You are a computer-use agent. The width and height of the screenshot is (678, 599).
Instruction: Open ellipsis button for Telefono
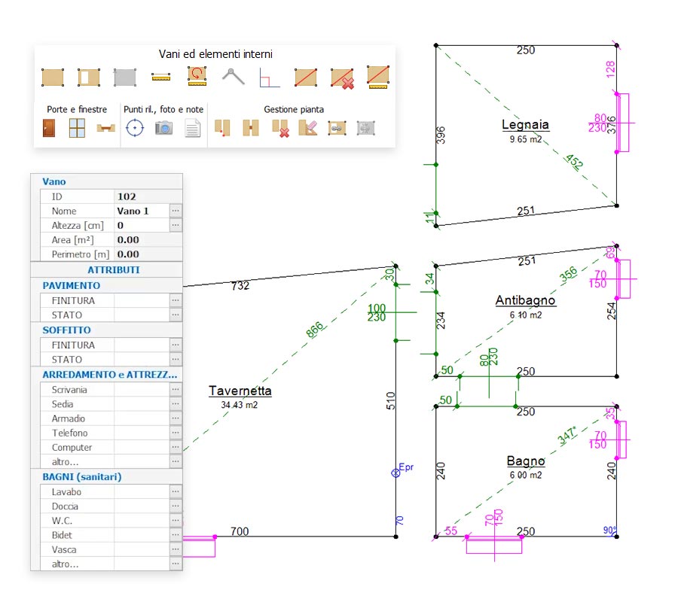(x=175, y=432)
